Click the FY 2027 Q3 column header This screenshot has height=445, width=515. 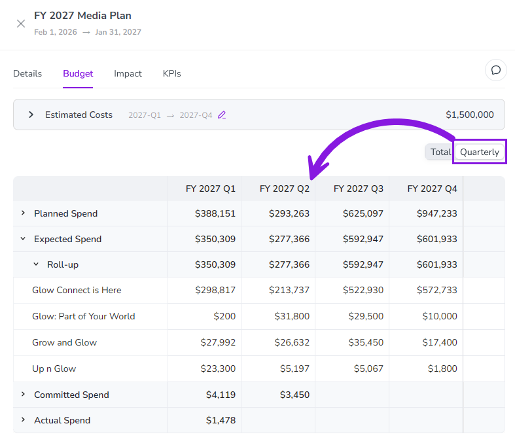pyautogui.click(x=359, y=189)
